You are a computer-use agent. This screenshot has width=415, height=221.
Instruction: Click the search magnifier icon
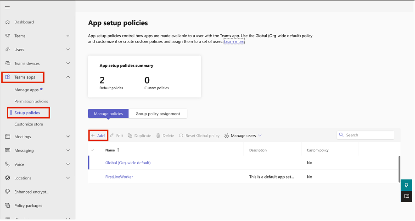tap(342, 135)
